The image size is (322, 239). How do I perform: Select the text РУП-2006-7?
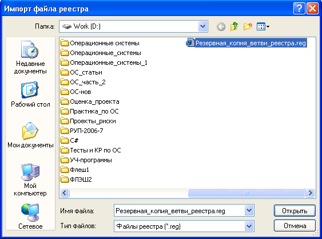click(x=86, y=131)
